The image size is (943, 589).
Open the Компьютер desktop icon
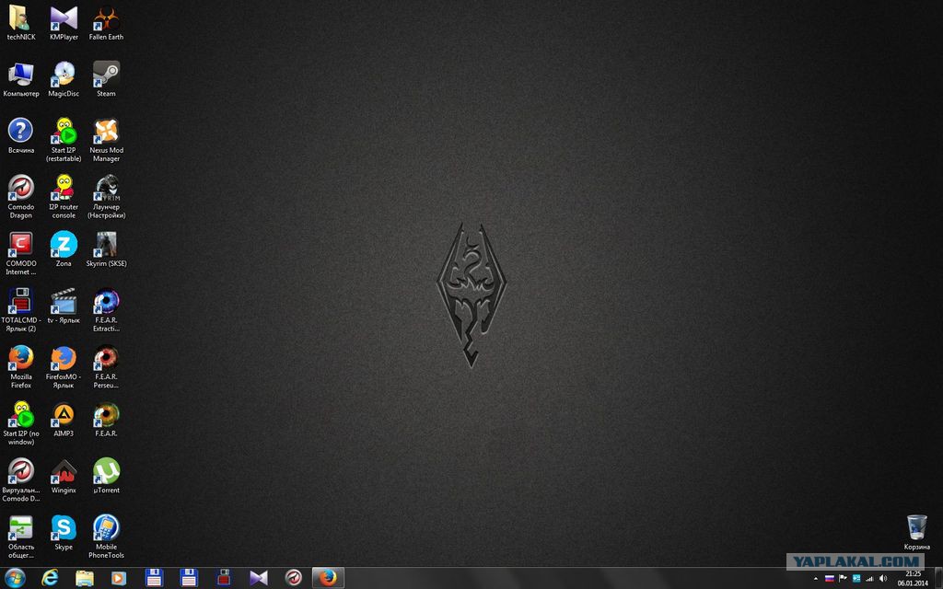(21, 79)
